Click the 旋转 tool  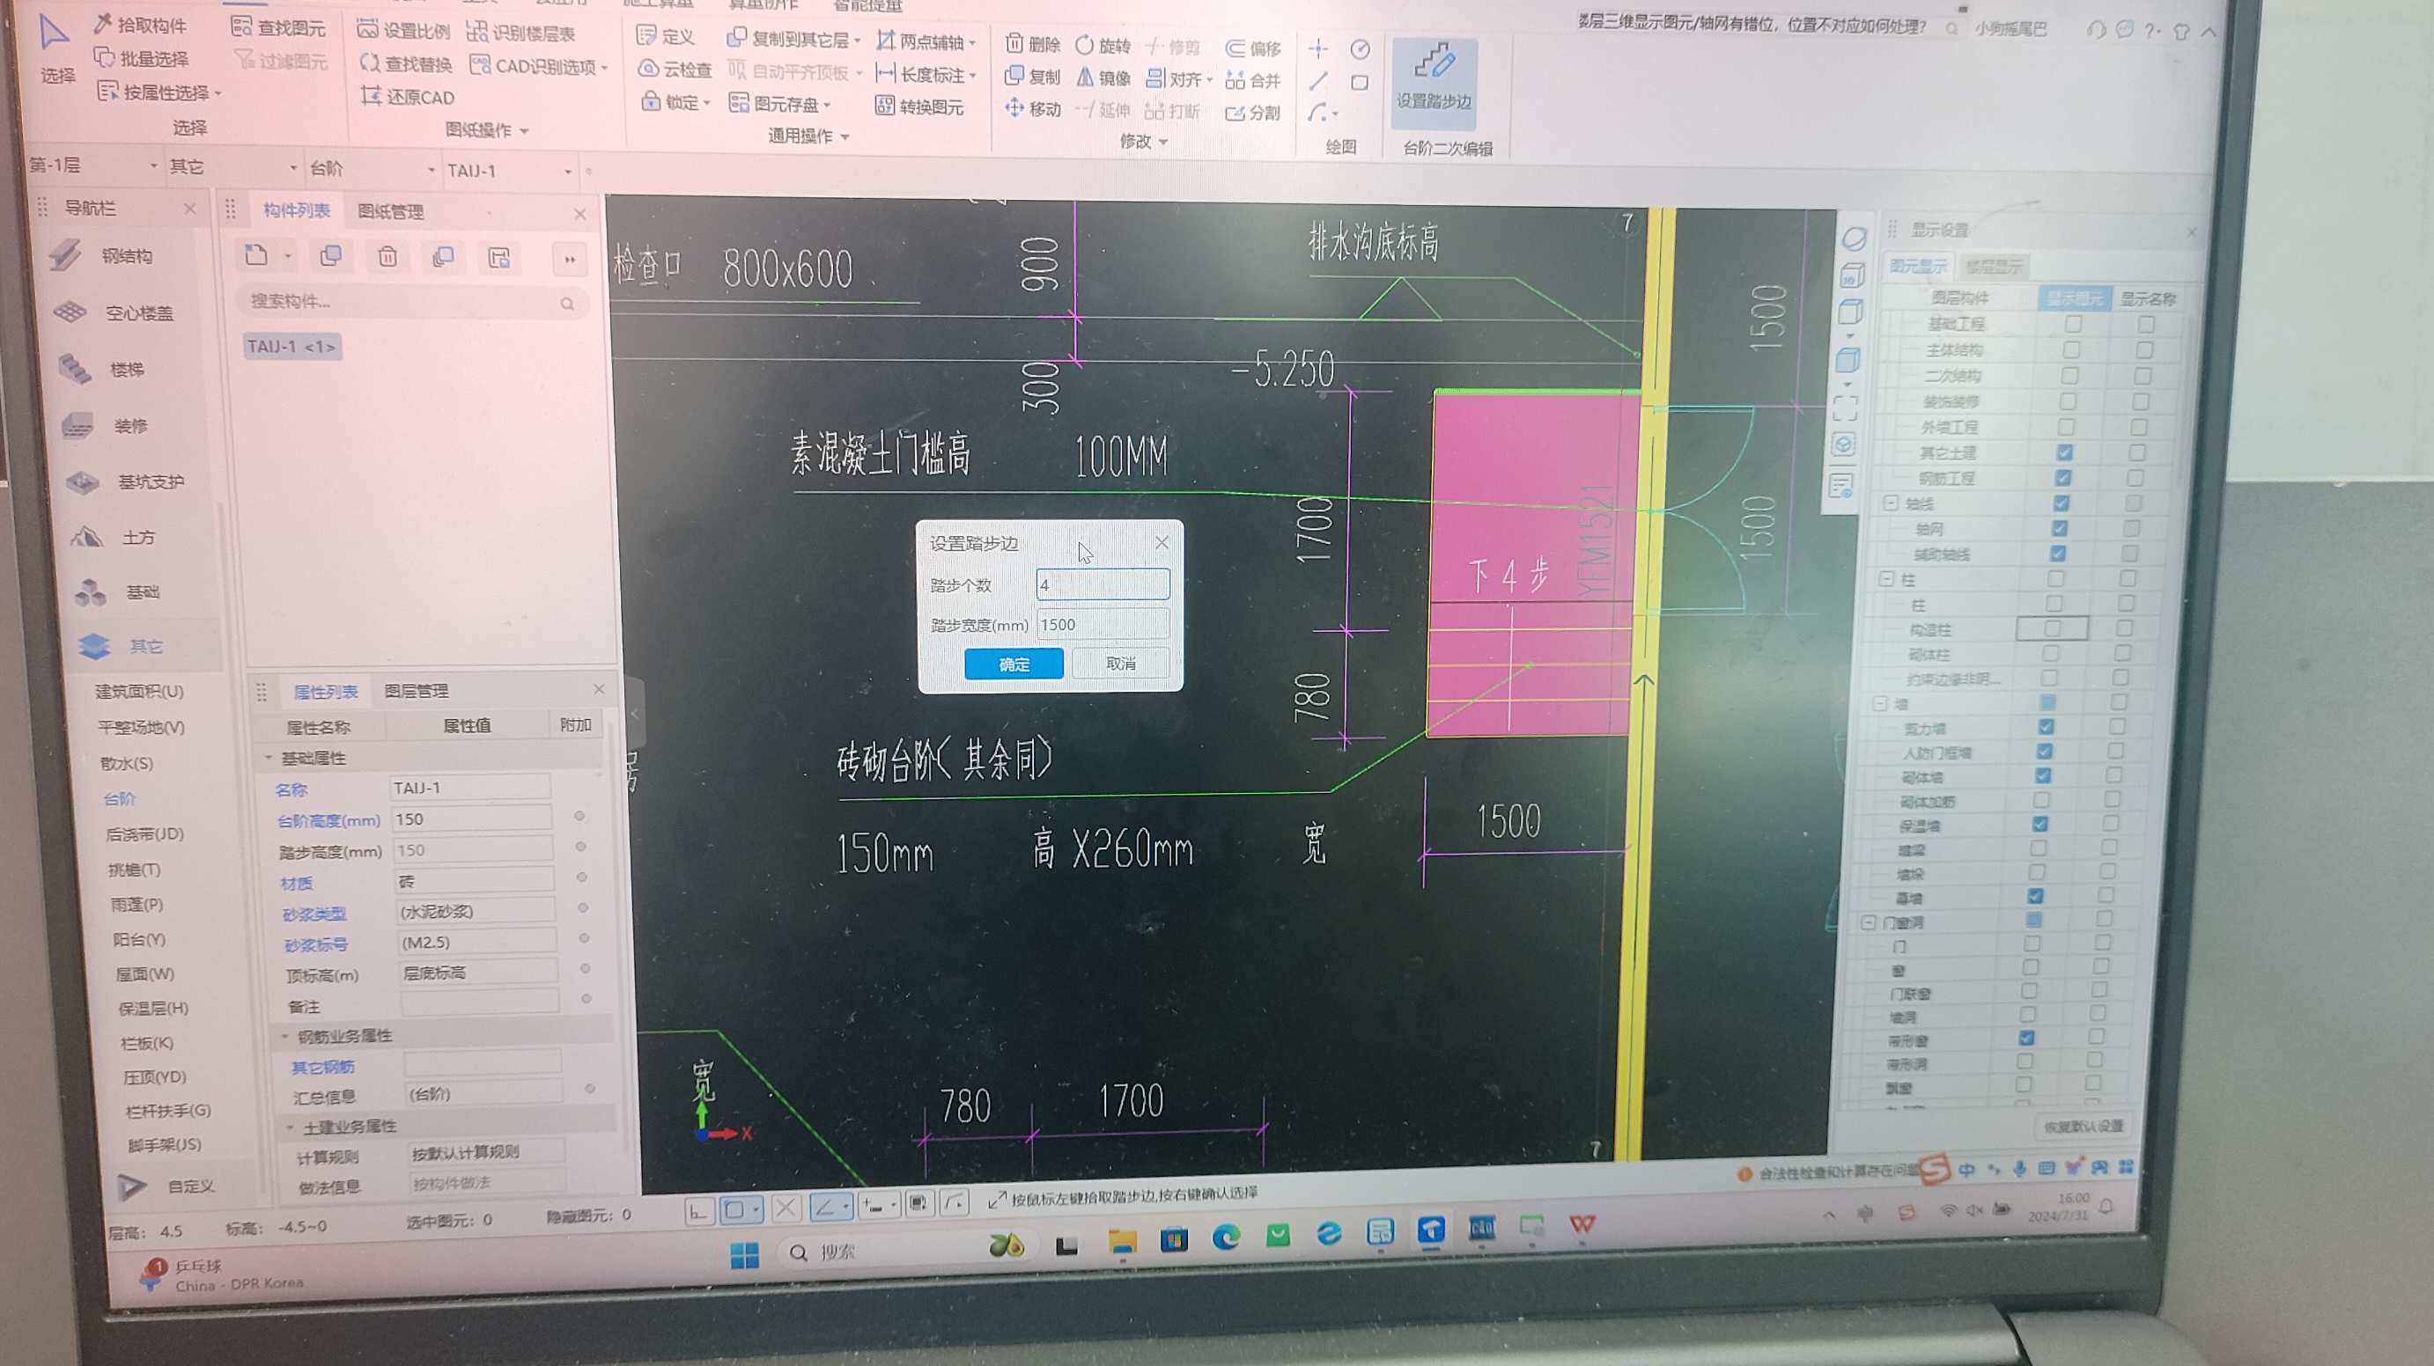coord(1103,46)
